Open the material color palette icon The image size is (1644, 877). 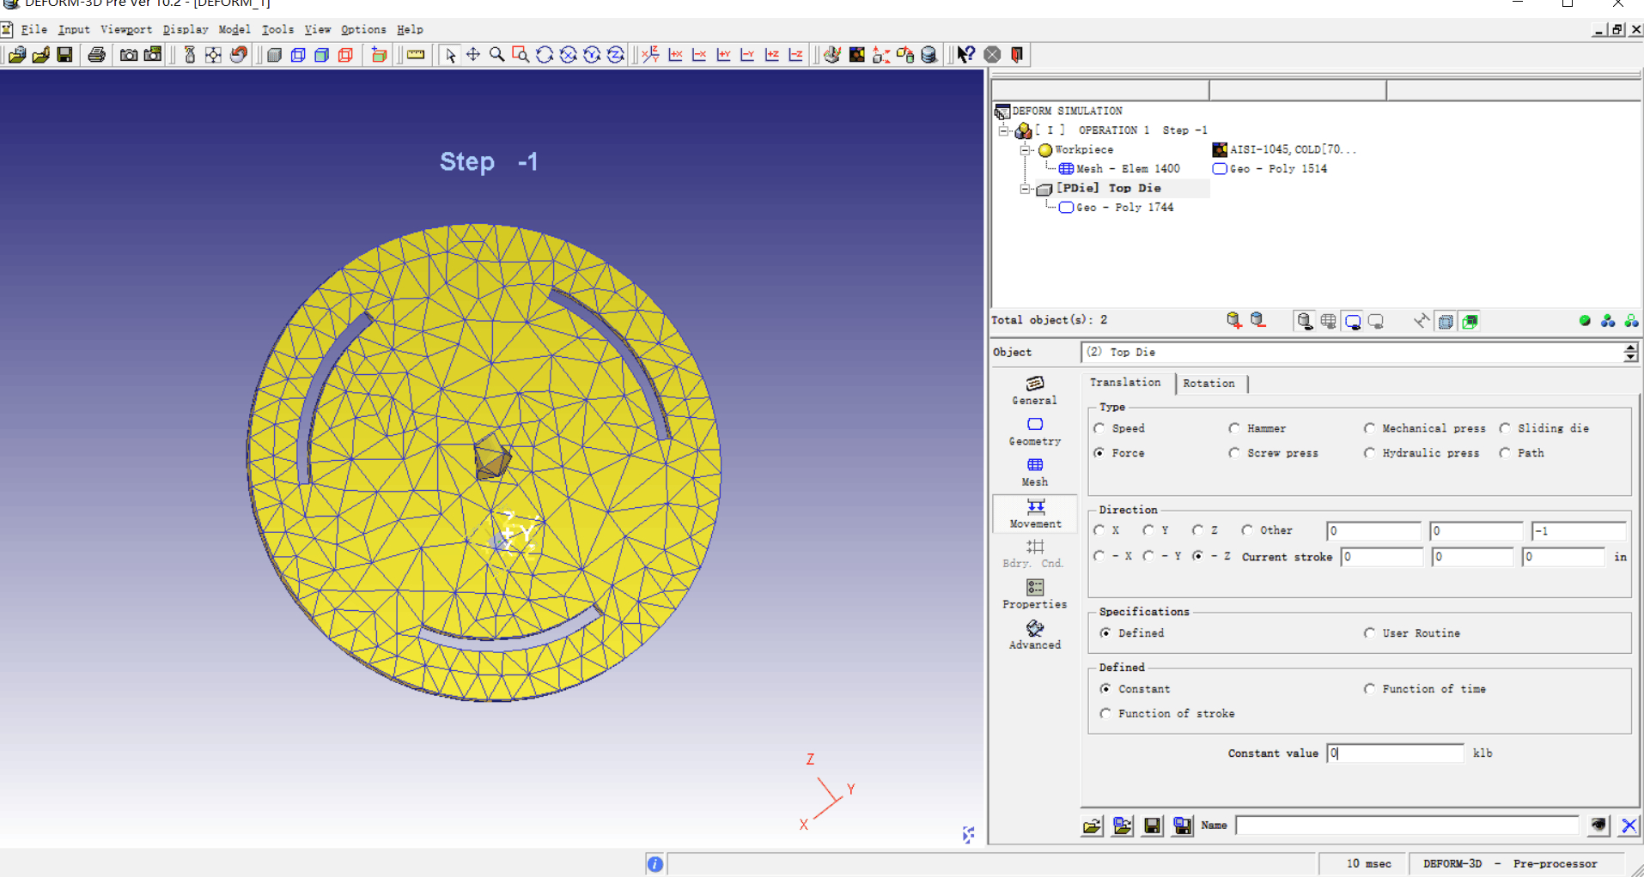point(856,55)
